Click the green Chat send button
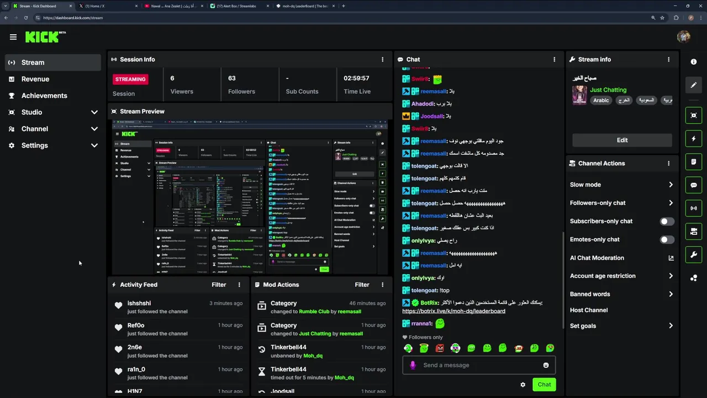 [544, 385]
